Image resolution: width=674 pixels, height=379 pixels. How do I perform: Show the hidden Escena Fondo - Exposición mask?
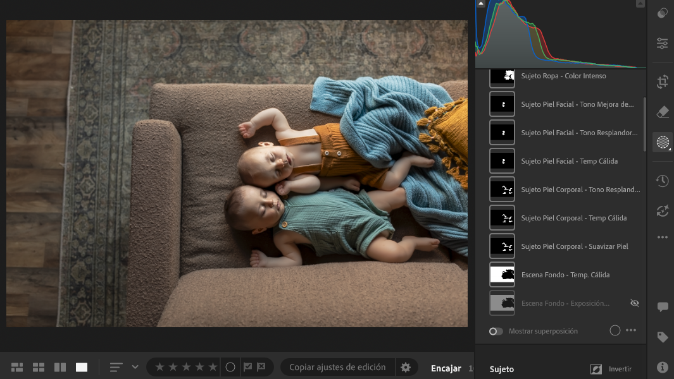[x=634, y=303]
